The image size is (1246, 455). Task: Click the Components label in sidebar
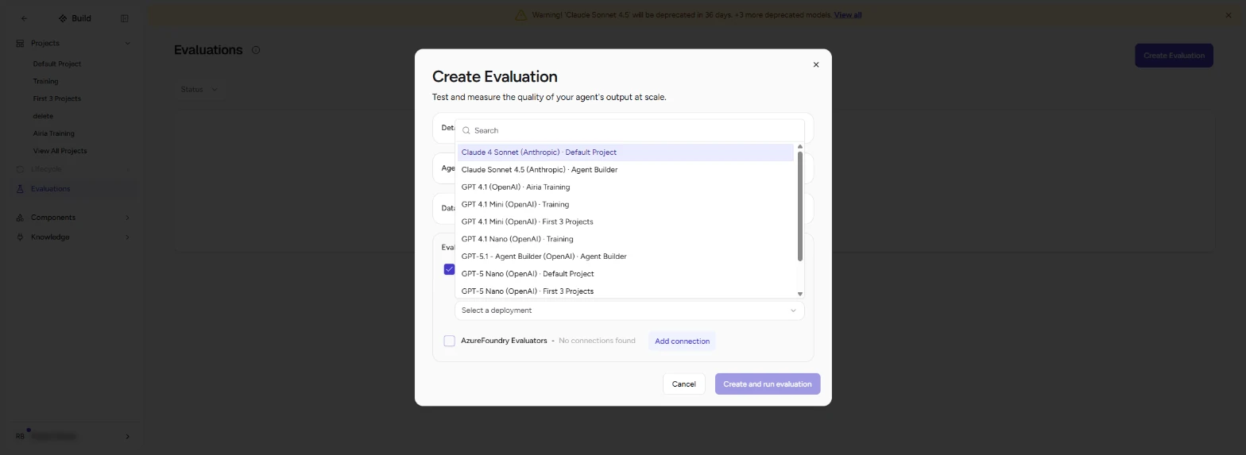(x=53, y=218)
